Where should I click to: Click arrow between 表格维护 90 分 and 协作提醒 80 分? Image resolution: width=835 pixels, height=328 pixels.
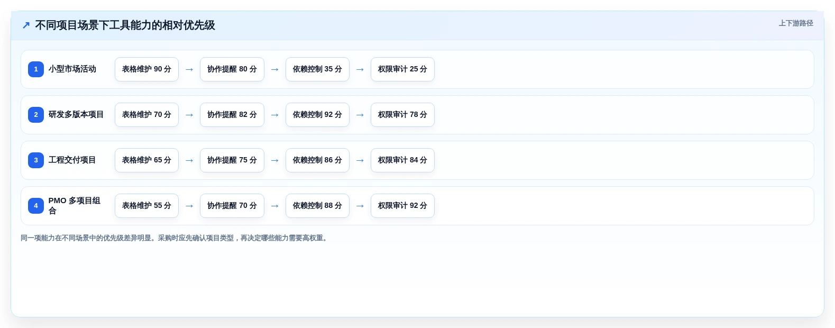[189, 69]
